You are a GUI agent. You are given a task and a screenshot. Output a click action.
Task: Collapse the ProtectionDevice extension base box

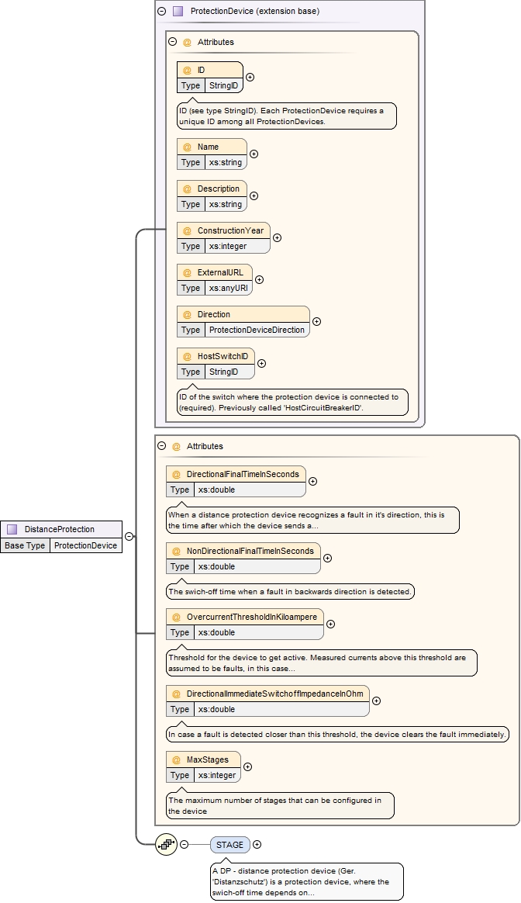coord(161,12)
